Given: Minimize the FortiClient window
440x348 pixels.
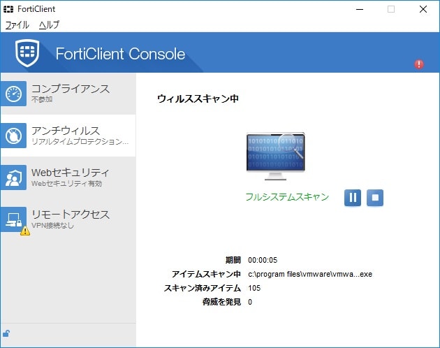Looking at the screenshot, I should (x=360, y=9).
